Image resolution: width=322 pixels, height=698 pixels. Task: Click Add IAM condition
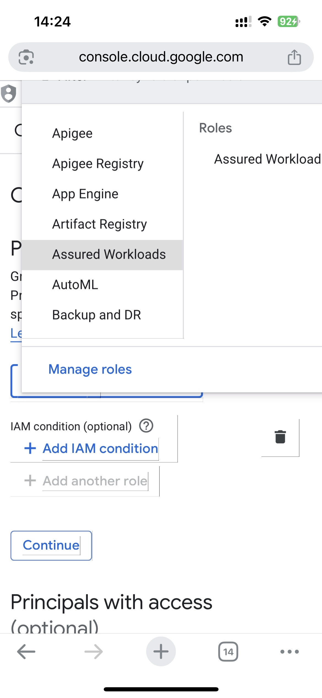(x=100, y=449)
